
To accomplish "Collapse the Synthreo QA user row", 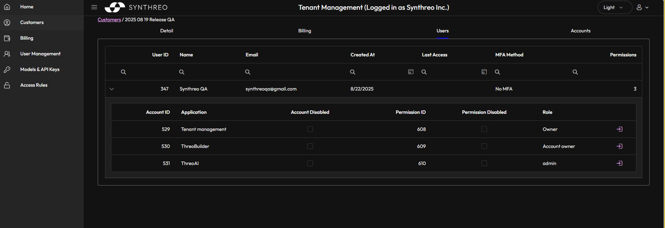I will (x=112, y=89).
